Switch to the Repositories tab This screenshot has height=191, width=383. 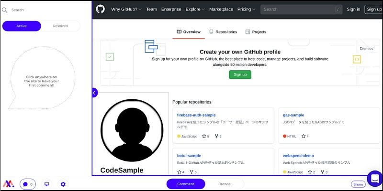(223, 32)
